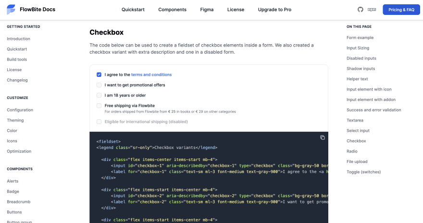Click the 'Free shipping via Flowbite' label
423x223 pixels.
click(x=130, y=106)
